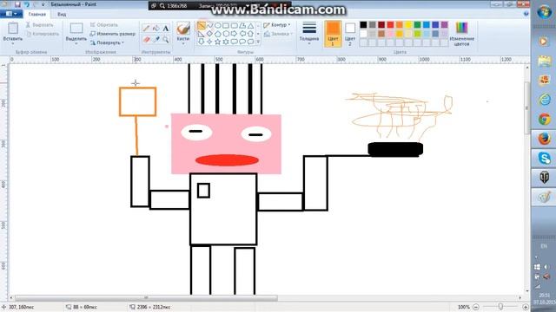Screen dimensions: 556x312
Task: Select the Diamond shape
Action: [x=209, y=34]
